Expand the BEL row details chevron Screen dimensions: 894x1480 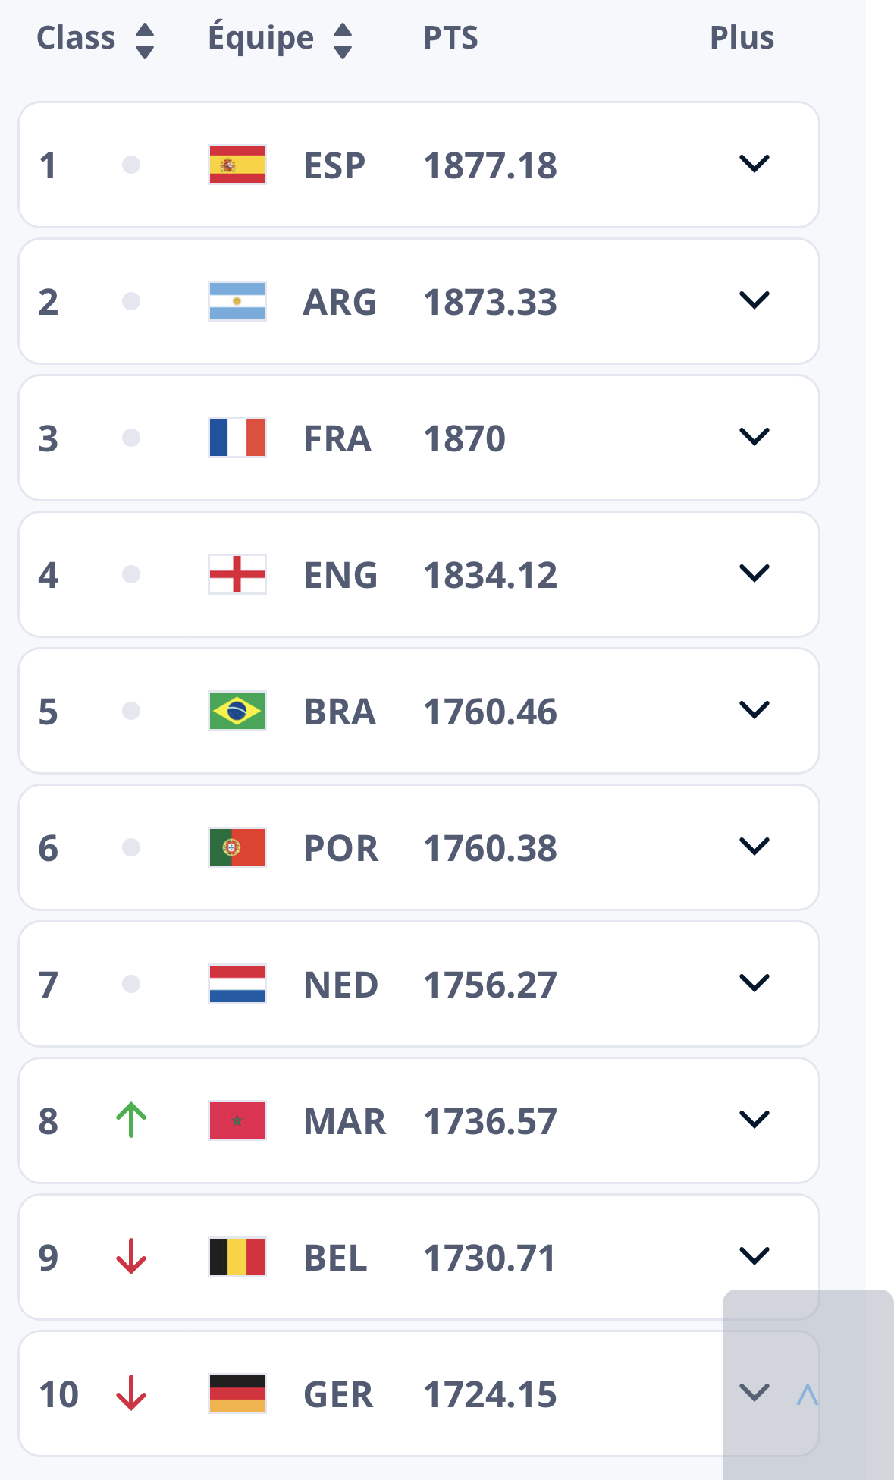click(754, 1256)
